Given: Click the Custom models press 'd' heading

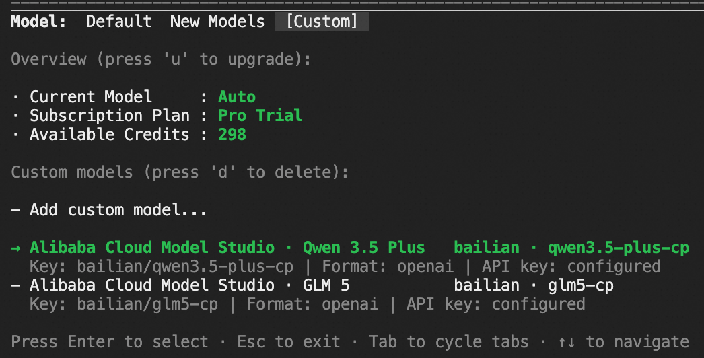Looking at the screenshot, I should tap(180, 172).
